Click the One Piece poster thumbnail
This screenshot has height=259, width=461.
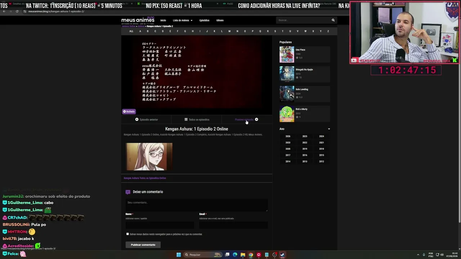tap(287, 54)
